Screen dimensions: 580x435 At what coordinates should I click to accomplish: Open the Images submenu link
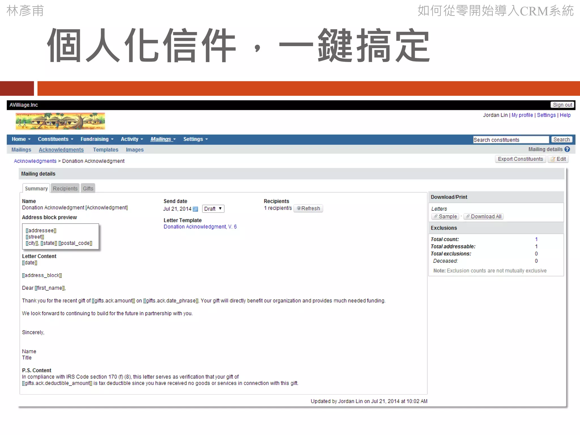(135, 150)
